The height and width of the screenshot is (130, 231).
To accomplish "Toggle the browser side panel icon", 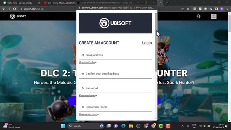I will pos(216,9).
